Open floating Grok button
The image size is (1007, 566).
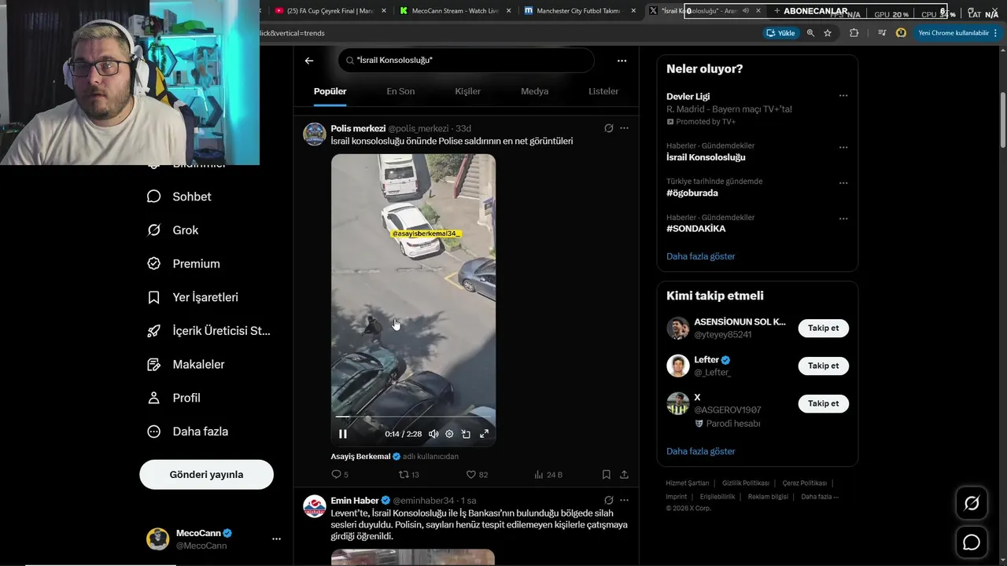[x=972, y=504]
